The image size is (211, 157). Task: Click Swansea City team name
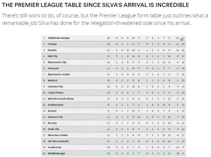[x=55, y=117]
